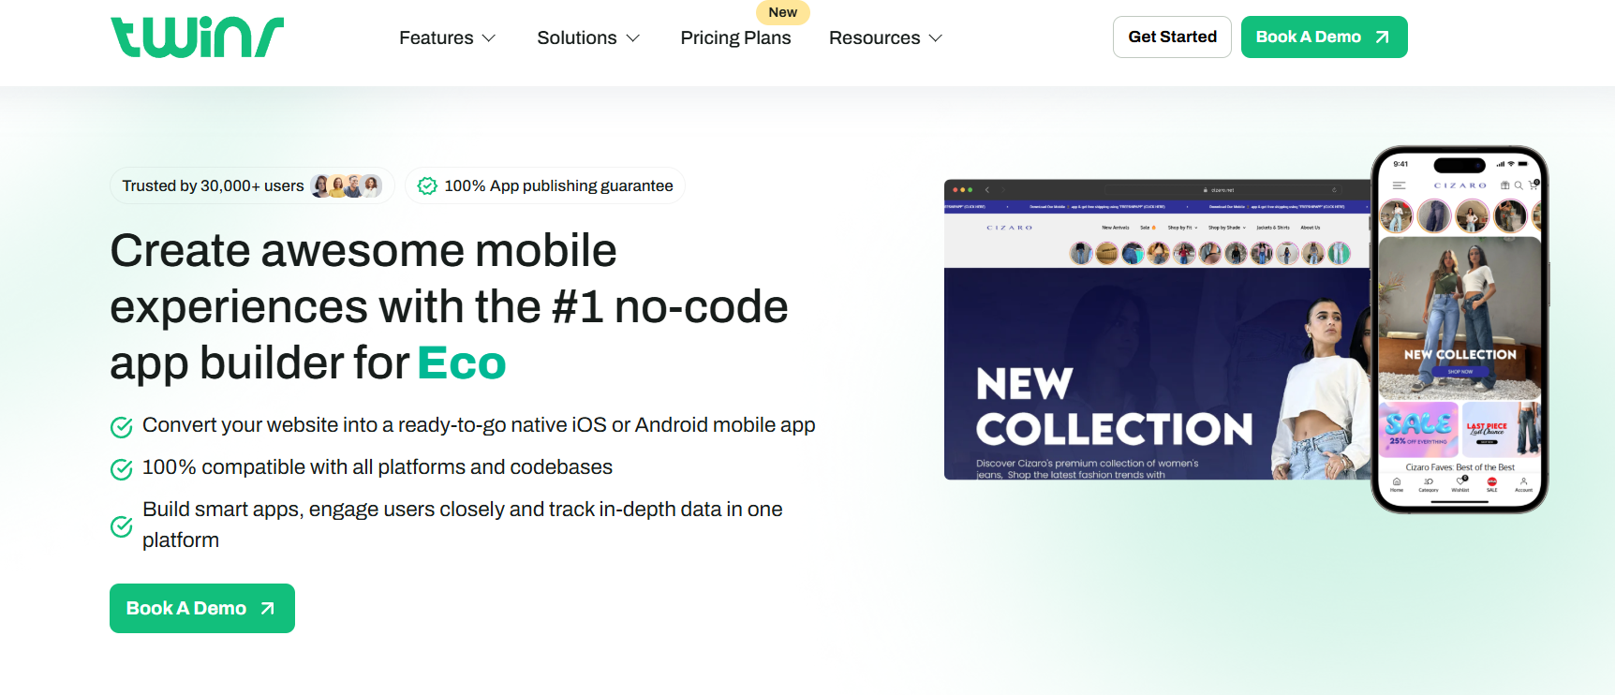Click the hamburger menu icon in phone mockup

(x=1399, y=185)
